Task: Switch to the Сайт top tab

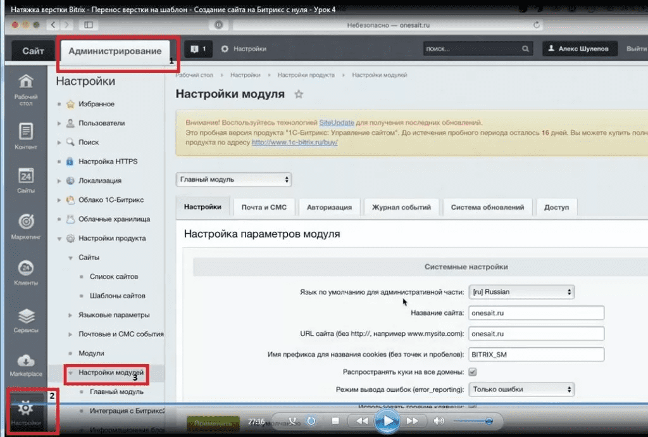Action: coord(33,51)
